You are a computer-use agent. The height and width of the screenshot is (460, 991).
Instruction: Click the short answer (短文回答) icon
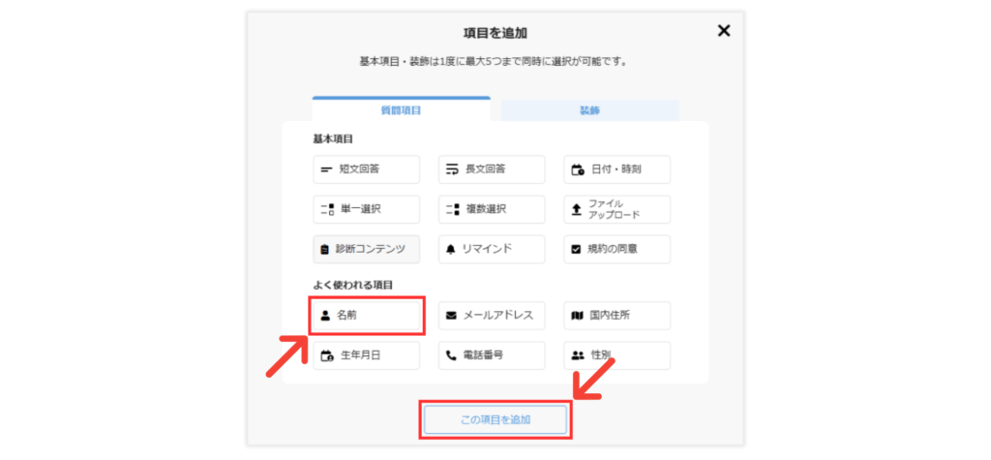click(x=326, y=169)
